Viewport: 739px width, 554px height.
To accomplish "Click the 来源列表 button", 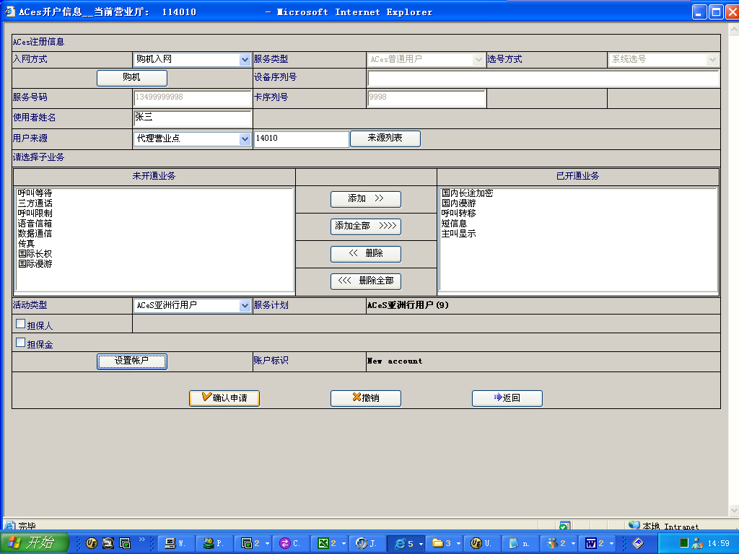I will pos(385,138).
